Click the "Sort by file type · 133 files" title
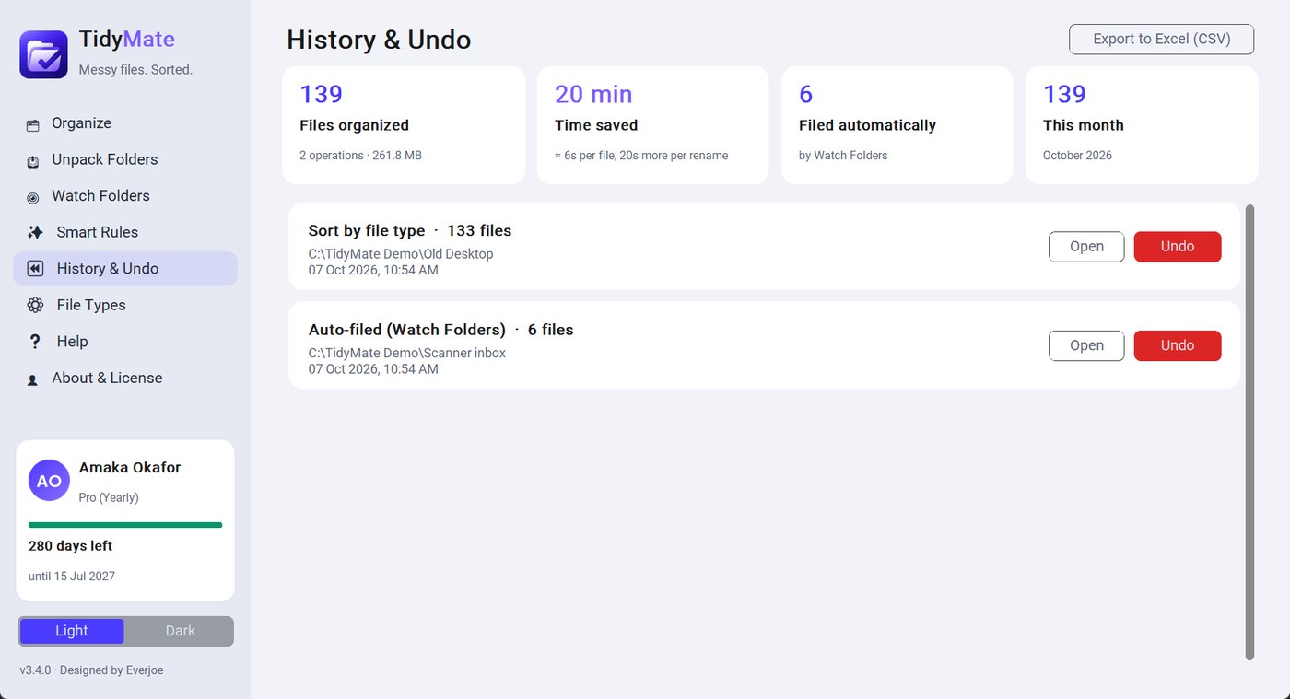1290x699 pixels. pos(409,231)
